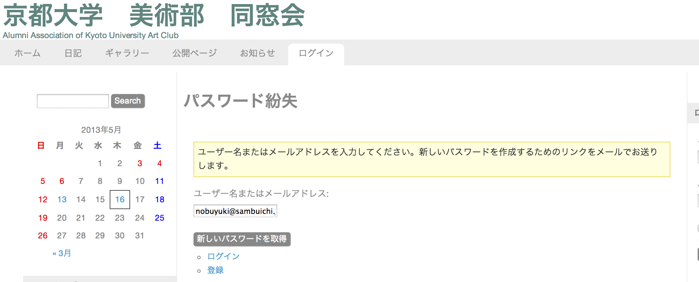Click the 2013年5月 calendar caption
This screenshot has width=699, height=282.
101,130
